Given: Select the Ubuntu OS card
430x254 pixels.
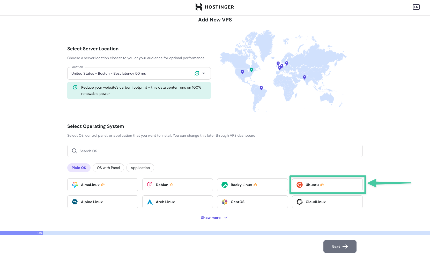Looking at the screenshot, I should click(327, 185).
